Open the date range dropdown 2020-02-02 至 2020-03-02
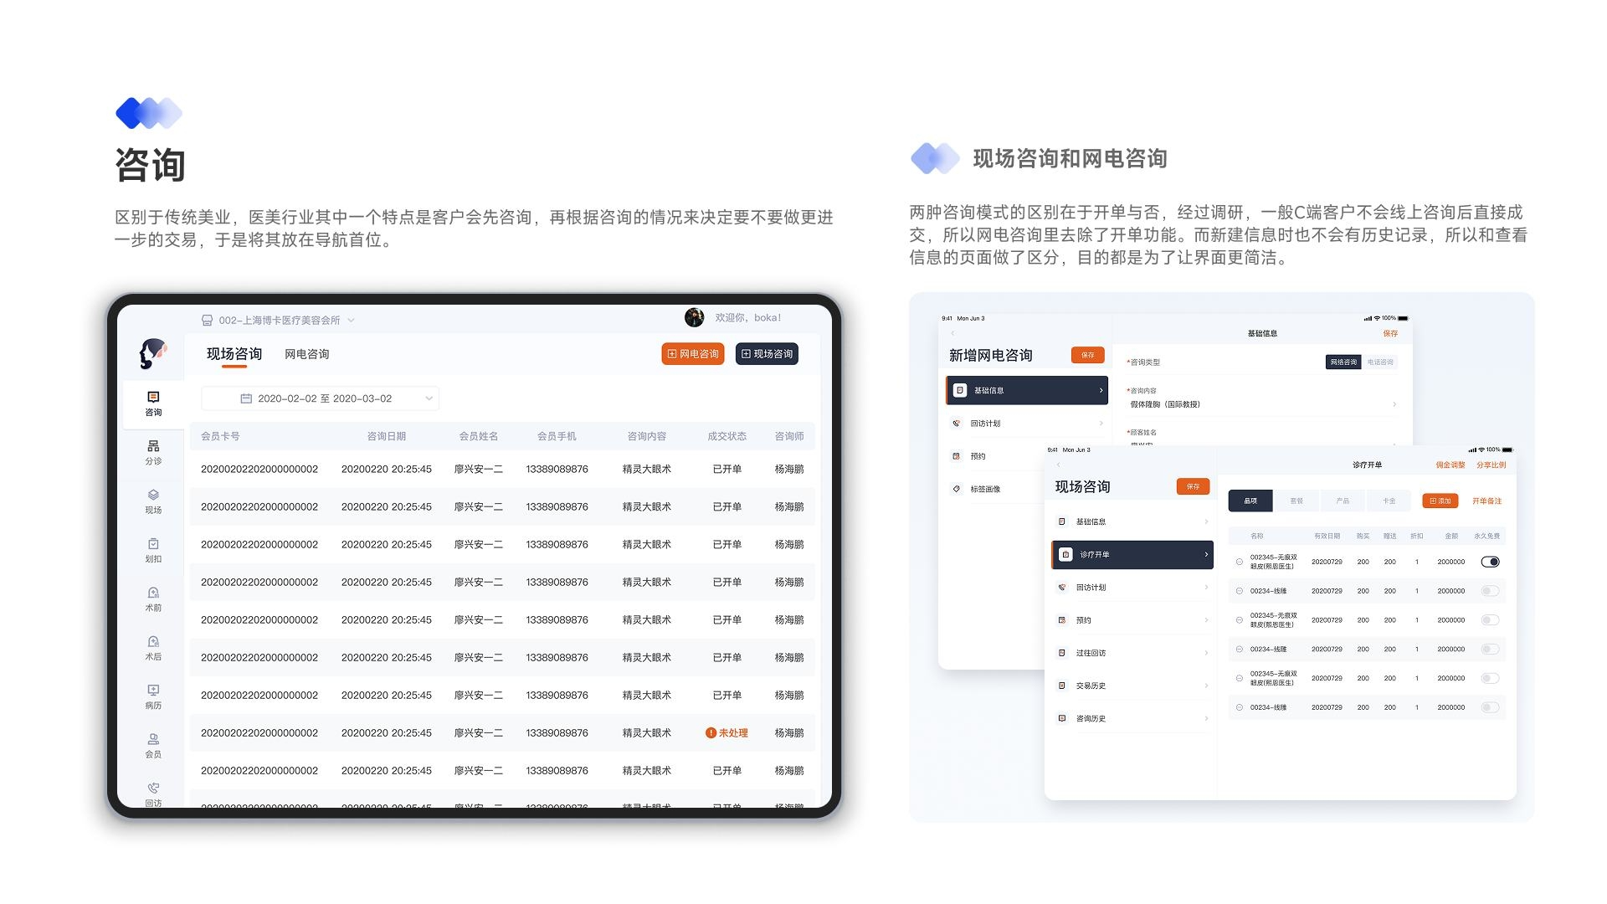1607x904 pixels. (x=321, y=398)
